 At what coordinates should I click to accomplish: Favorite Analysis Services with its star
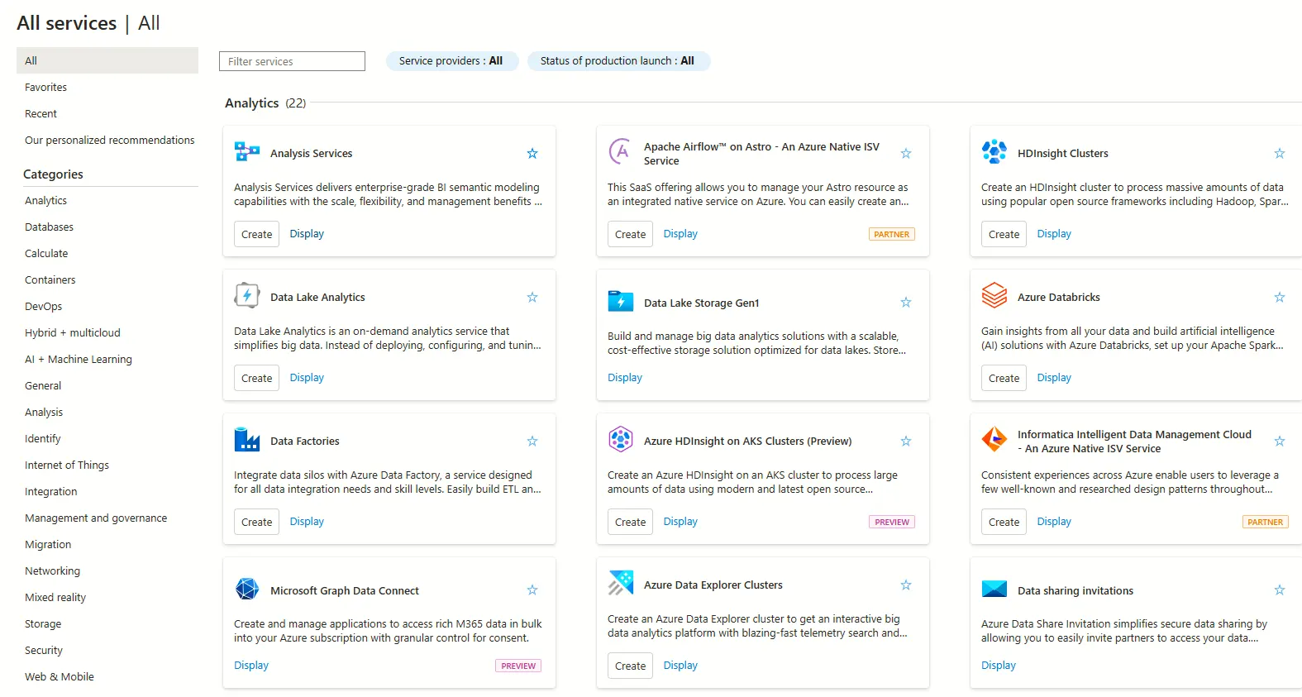tap(532, 153)
